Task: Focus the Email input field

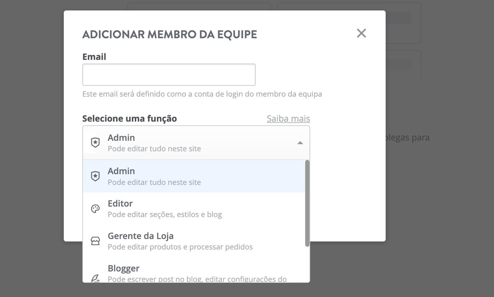Action: pyautogui.click(x=169, y=75)
